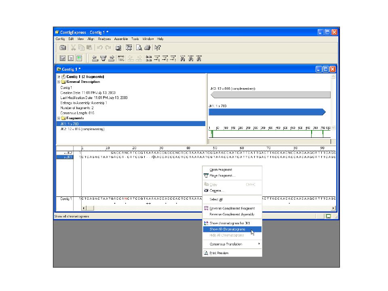
Task: Choose Print Preview from context menu
Action: pyautogui.click(x=232, y=253)
